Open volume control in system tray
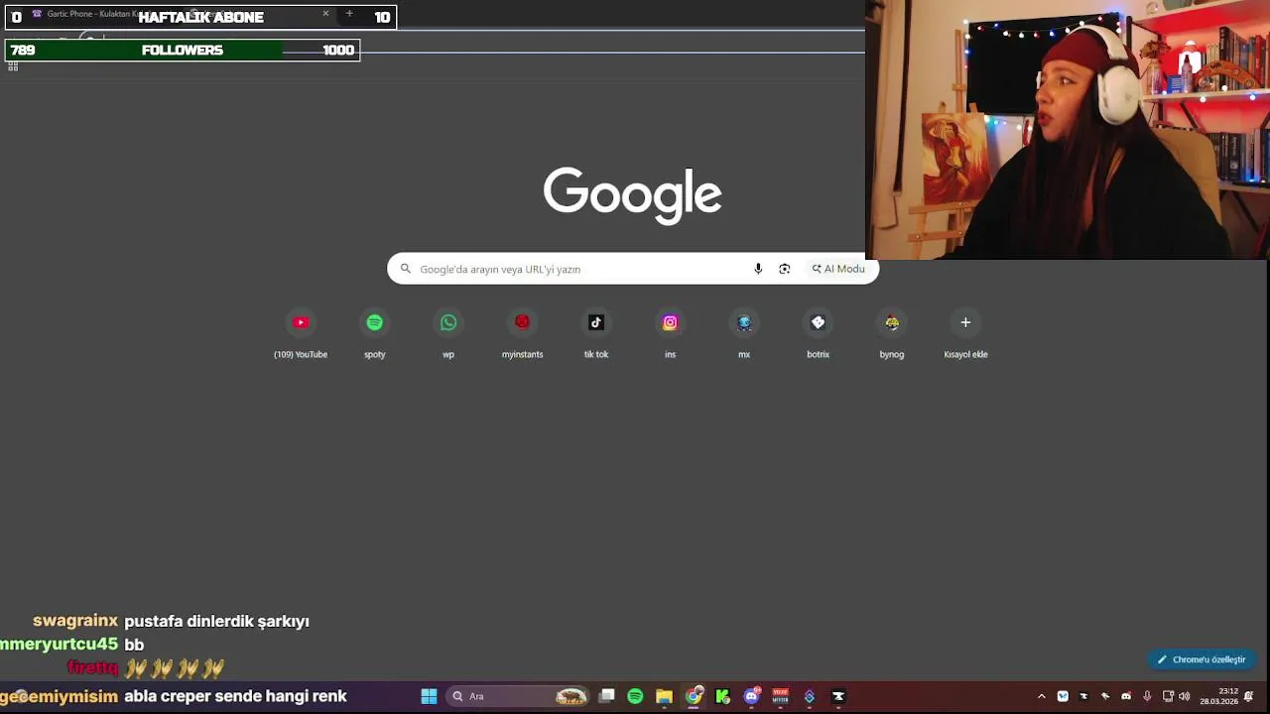1270x714 pixels. [x=1184, y=696]
